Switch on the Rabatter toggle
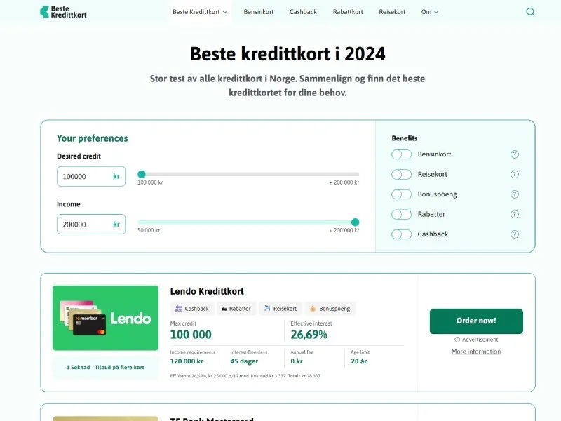 coord(401,215)
